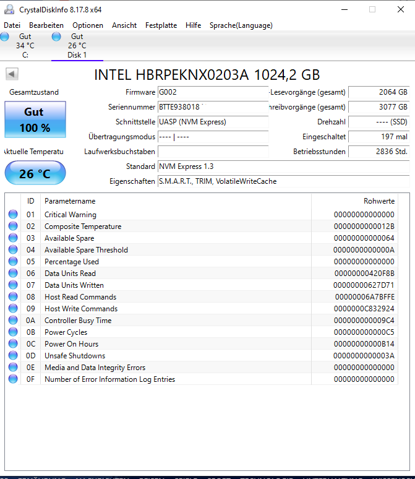This screenshot has height=479, width=415.
Task: Click status orb of Available Spare row
Action: click(13, 238)
